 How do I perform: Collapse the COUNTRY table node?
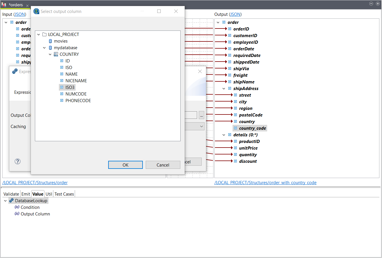(x=50, y=54)
